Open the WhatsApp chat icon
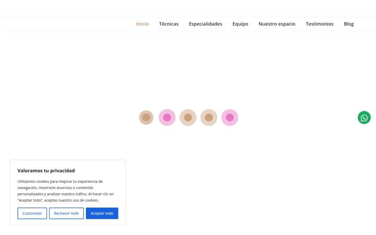Image resolution: width=376 pixels, height=235 pixels. click(364, 118)
